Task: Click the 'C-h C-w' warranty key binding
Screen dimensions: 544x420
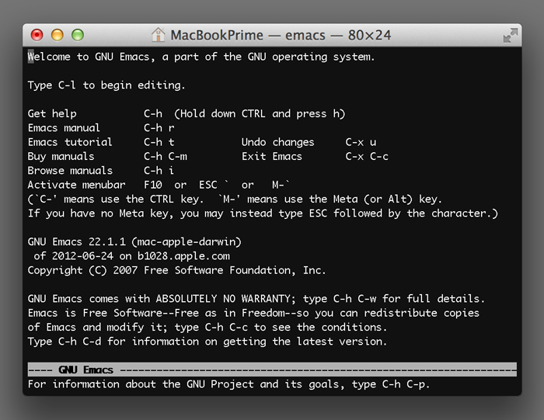Action: pyautogui.click(x=354, y=298)
